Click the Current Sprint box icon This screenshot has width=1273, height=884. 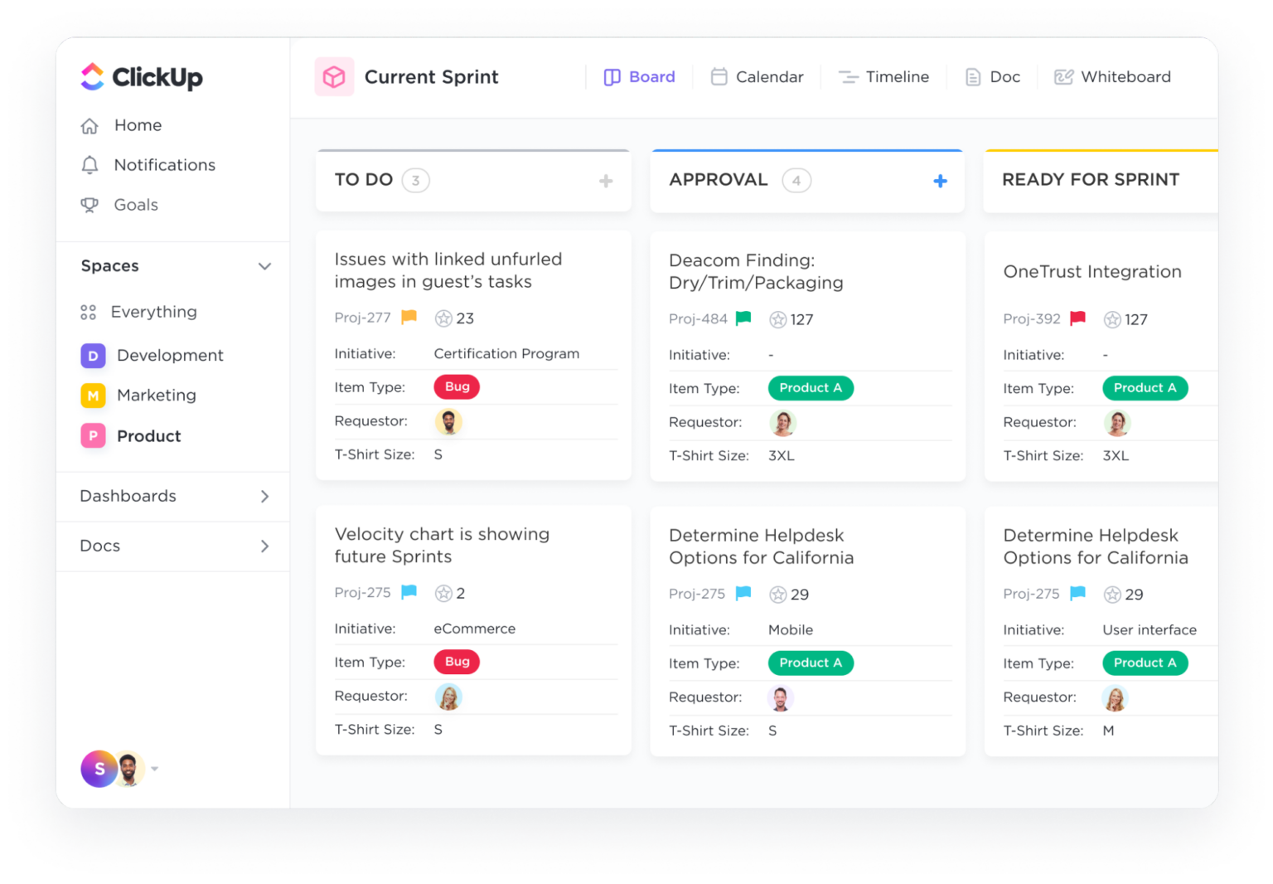click(334, 76)
